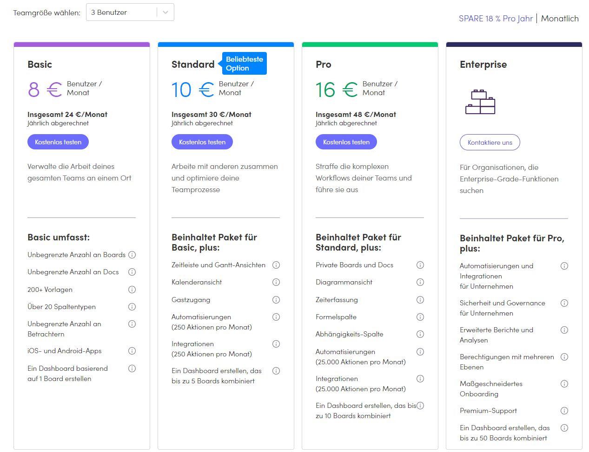
Task: Click the chevron arrow in team size selector
Action: point(165,13)
